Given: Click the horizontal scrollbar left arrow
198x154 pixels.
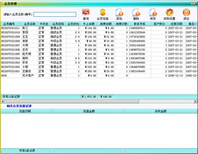Looking at the screenshot, I should [3, 101].
